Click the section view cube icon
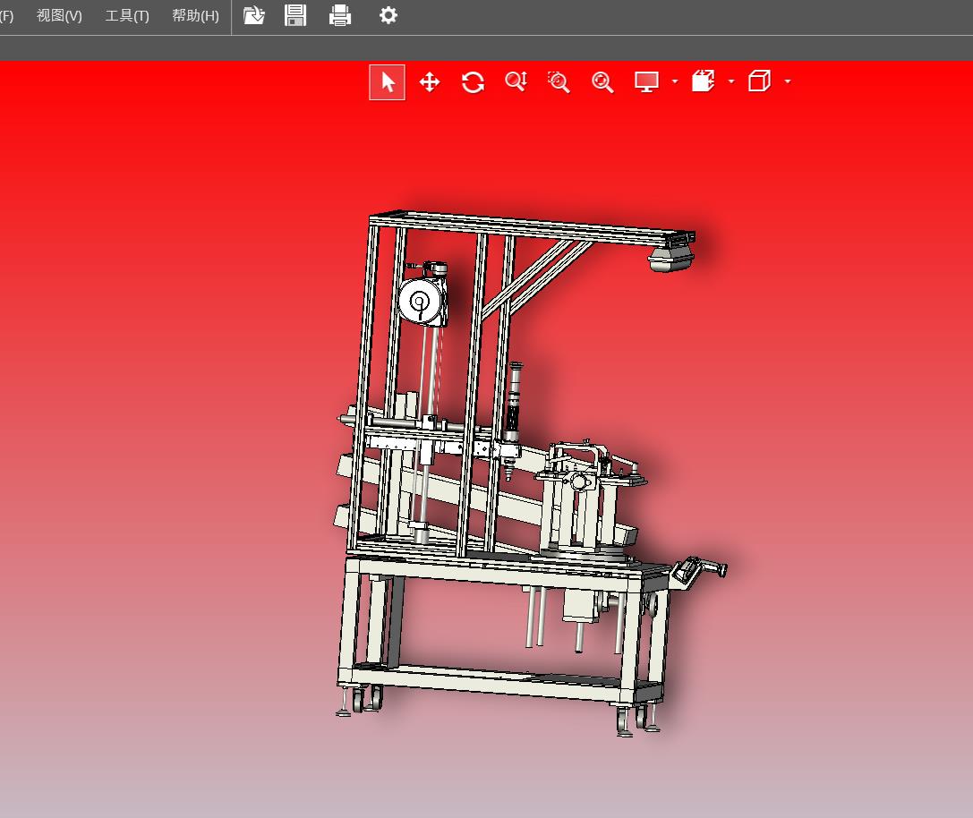Viewport: 973px width, 818px height. [703, 81]
